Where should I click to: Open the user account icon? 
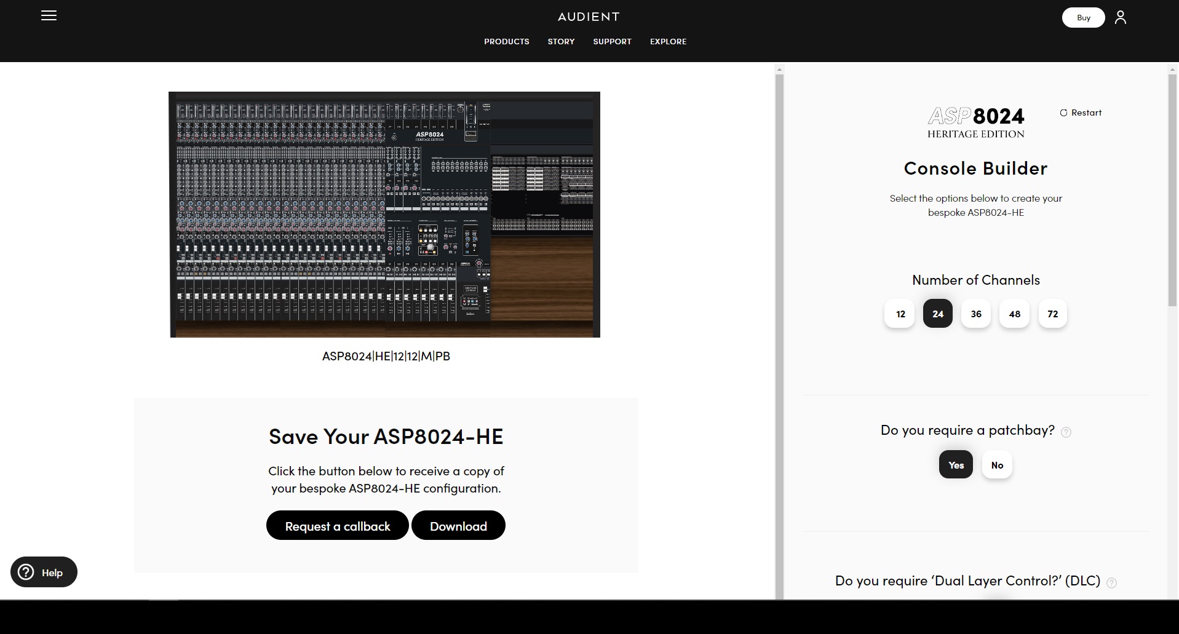(x=1120, y=17)
